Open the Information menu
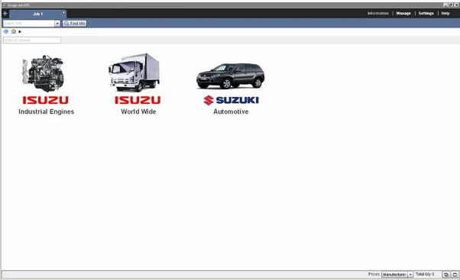Image resolution: width=460 pixels, height=280 pixels. click(377, 14)
